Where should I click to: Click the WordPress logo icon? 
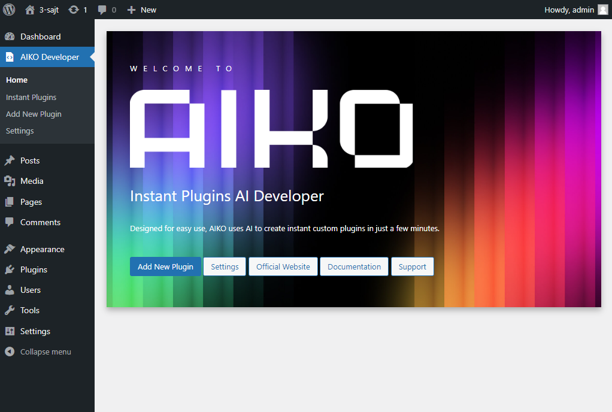coord(9,10)
